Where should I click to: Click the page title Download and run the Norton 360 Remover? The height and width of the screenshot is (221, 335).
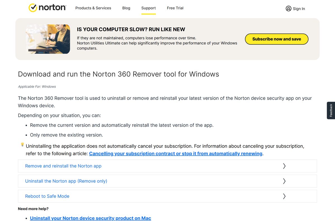tap(118, 74)
